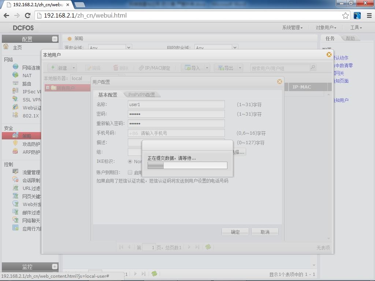Open the Chrome menu hamburger icon
Viewport: 375px width, 281px height.
point(369,15)
